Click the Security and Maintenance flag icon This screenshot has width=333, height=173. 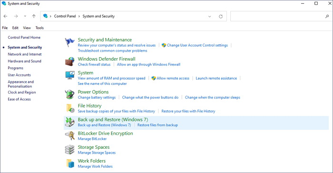[69, 42]
